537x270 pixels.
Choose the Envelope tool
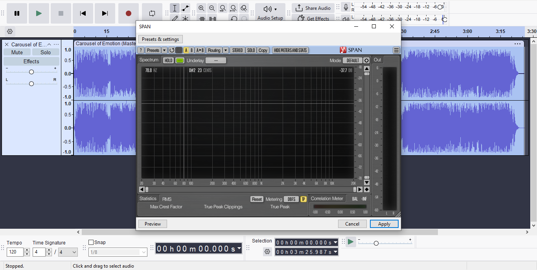(186, 8)
